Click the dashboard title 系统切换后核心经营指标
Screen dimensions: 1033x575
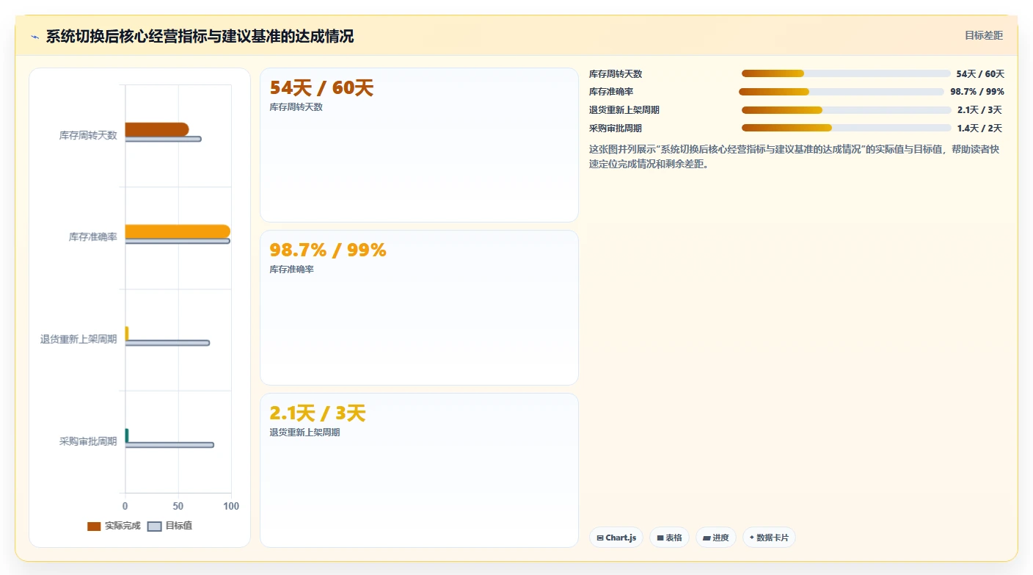[200, 36]
